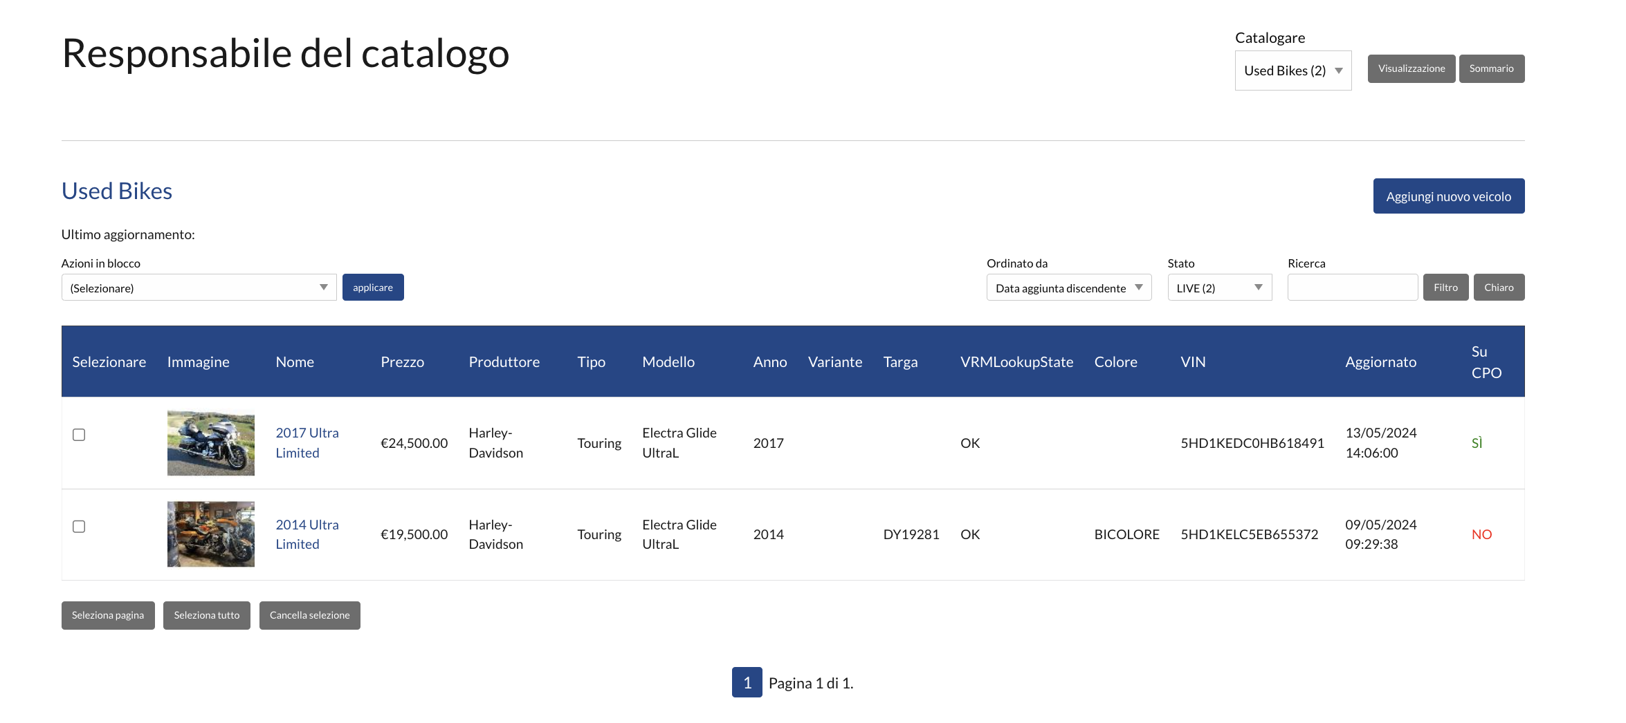This screenshot has width=1626, height=723.
Task: Switch to the Sommario view
Action: tap(1491, 68)
